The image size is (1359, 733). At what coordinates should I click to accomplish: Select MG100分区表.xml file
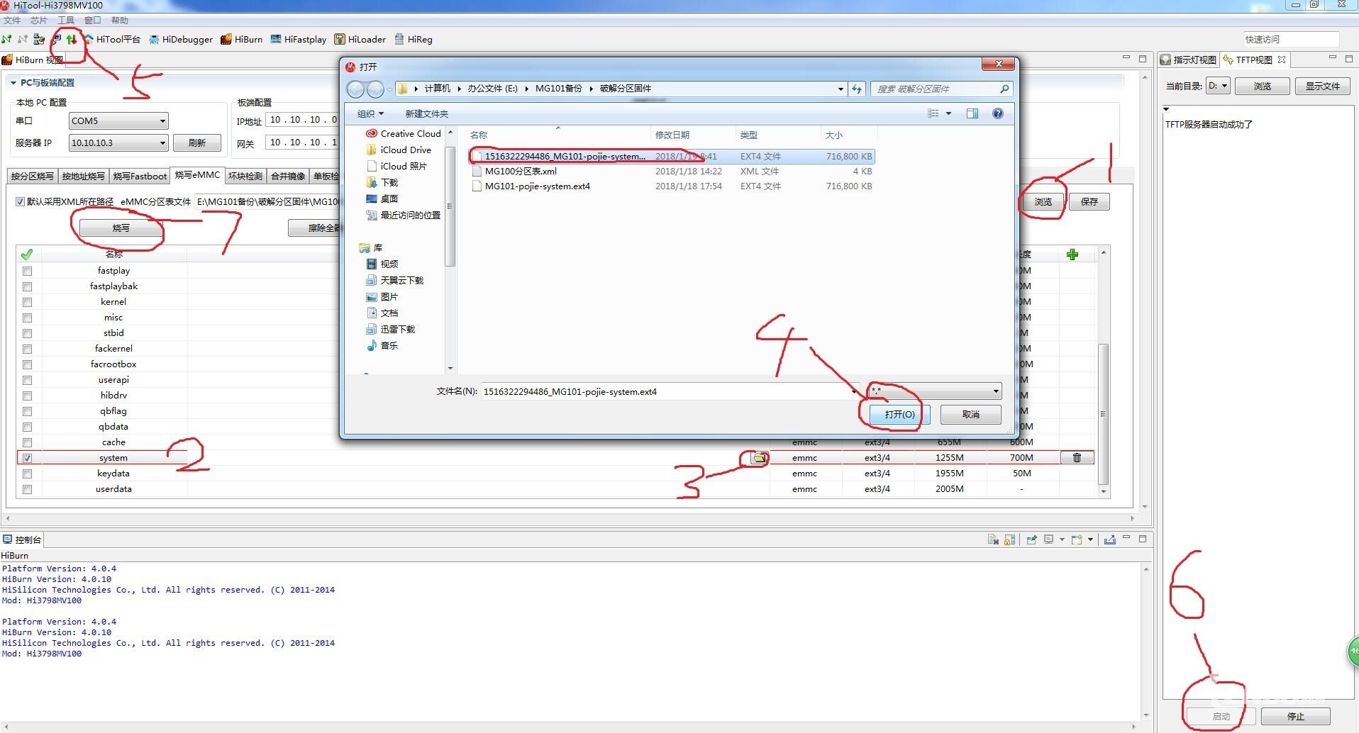tap(521, 171)
